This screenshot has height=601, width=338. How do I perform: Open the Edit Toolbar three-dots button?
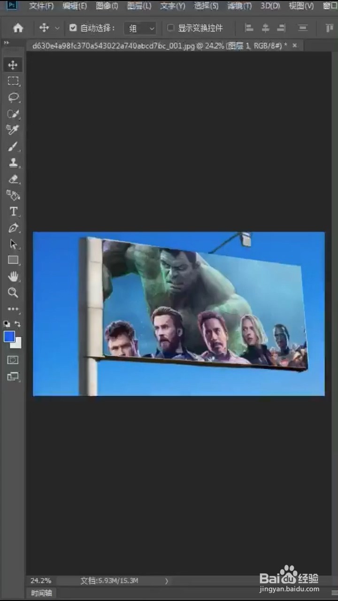[x=13, y=309]
